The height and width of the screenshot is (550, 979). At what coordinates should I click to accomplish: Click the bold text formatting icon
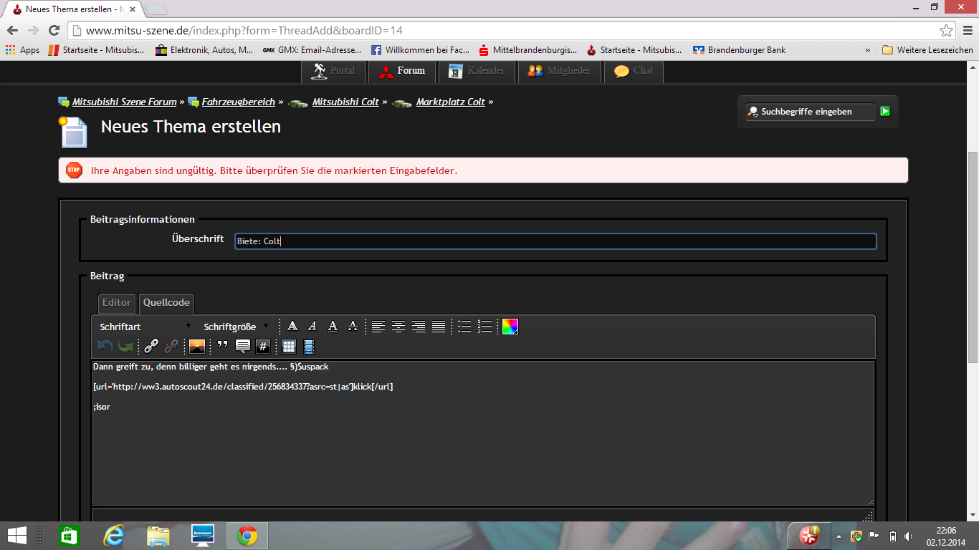(292, 327)
